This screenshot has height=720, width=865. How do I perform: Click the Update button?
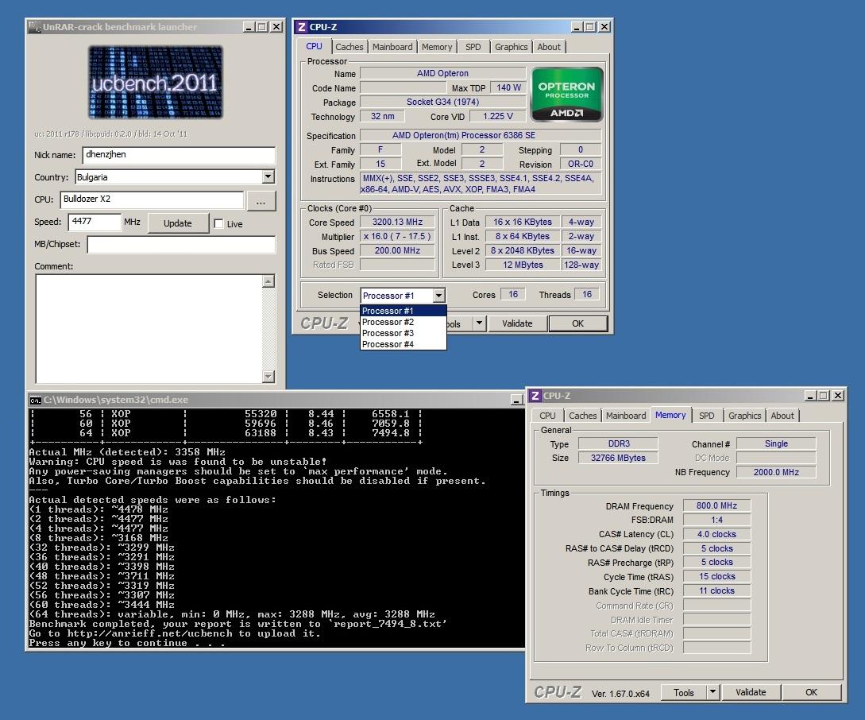[178, 223]
